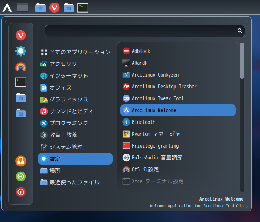The image size is (260, 222).
Task: Click the gray show-desktop panel icon
Action: [23, 8]
